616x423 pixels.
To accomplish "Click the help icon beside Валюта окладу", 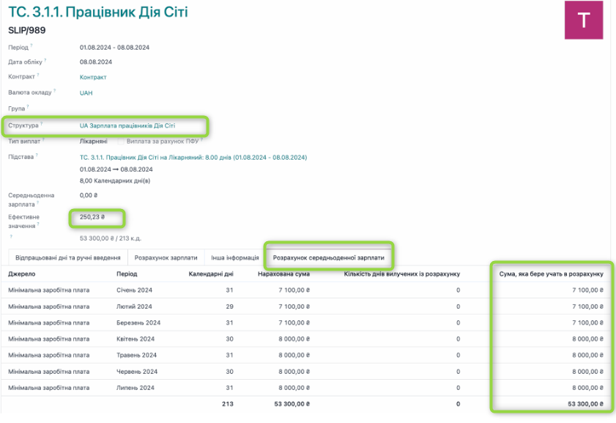I will [x=55, y=92].
